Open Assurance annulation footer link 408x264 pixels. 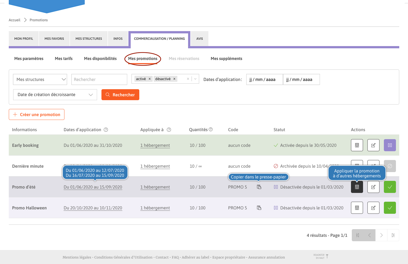[267, 257]
